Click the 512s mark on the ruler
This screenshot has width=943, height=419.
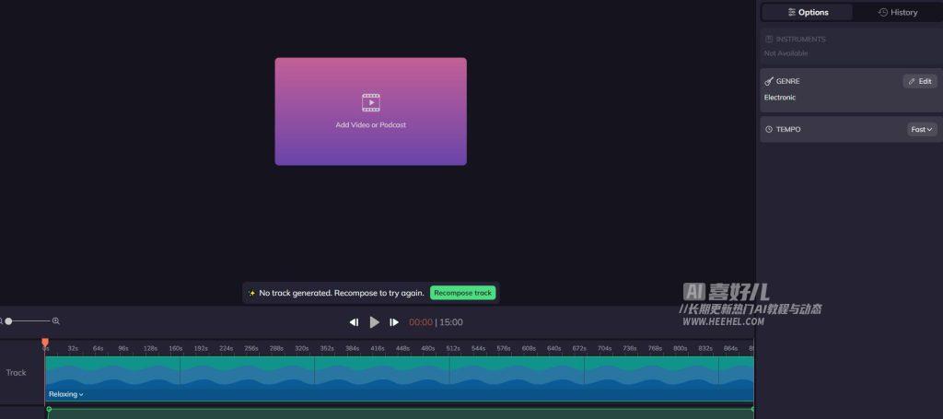point(453,348)
